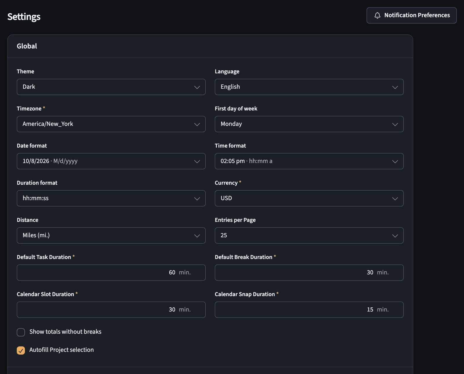The height and width of the screenshot is (374, 464).
Task: Open the Distance dropdown Miles (mi.)
Action: pyautogui.click(x=111, y=235)
